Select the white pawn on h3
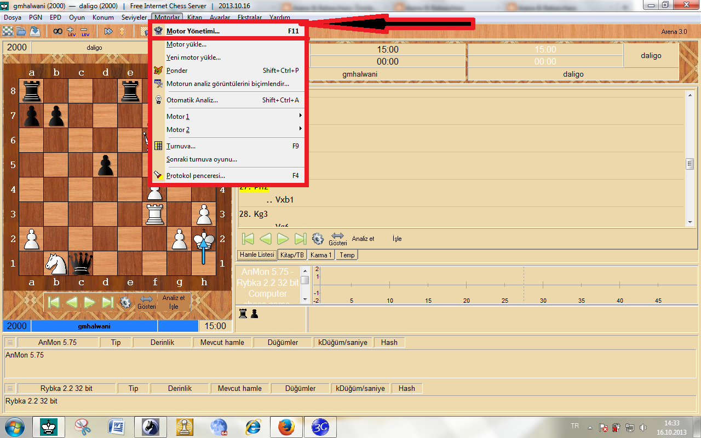 [204, 214]
